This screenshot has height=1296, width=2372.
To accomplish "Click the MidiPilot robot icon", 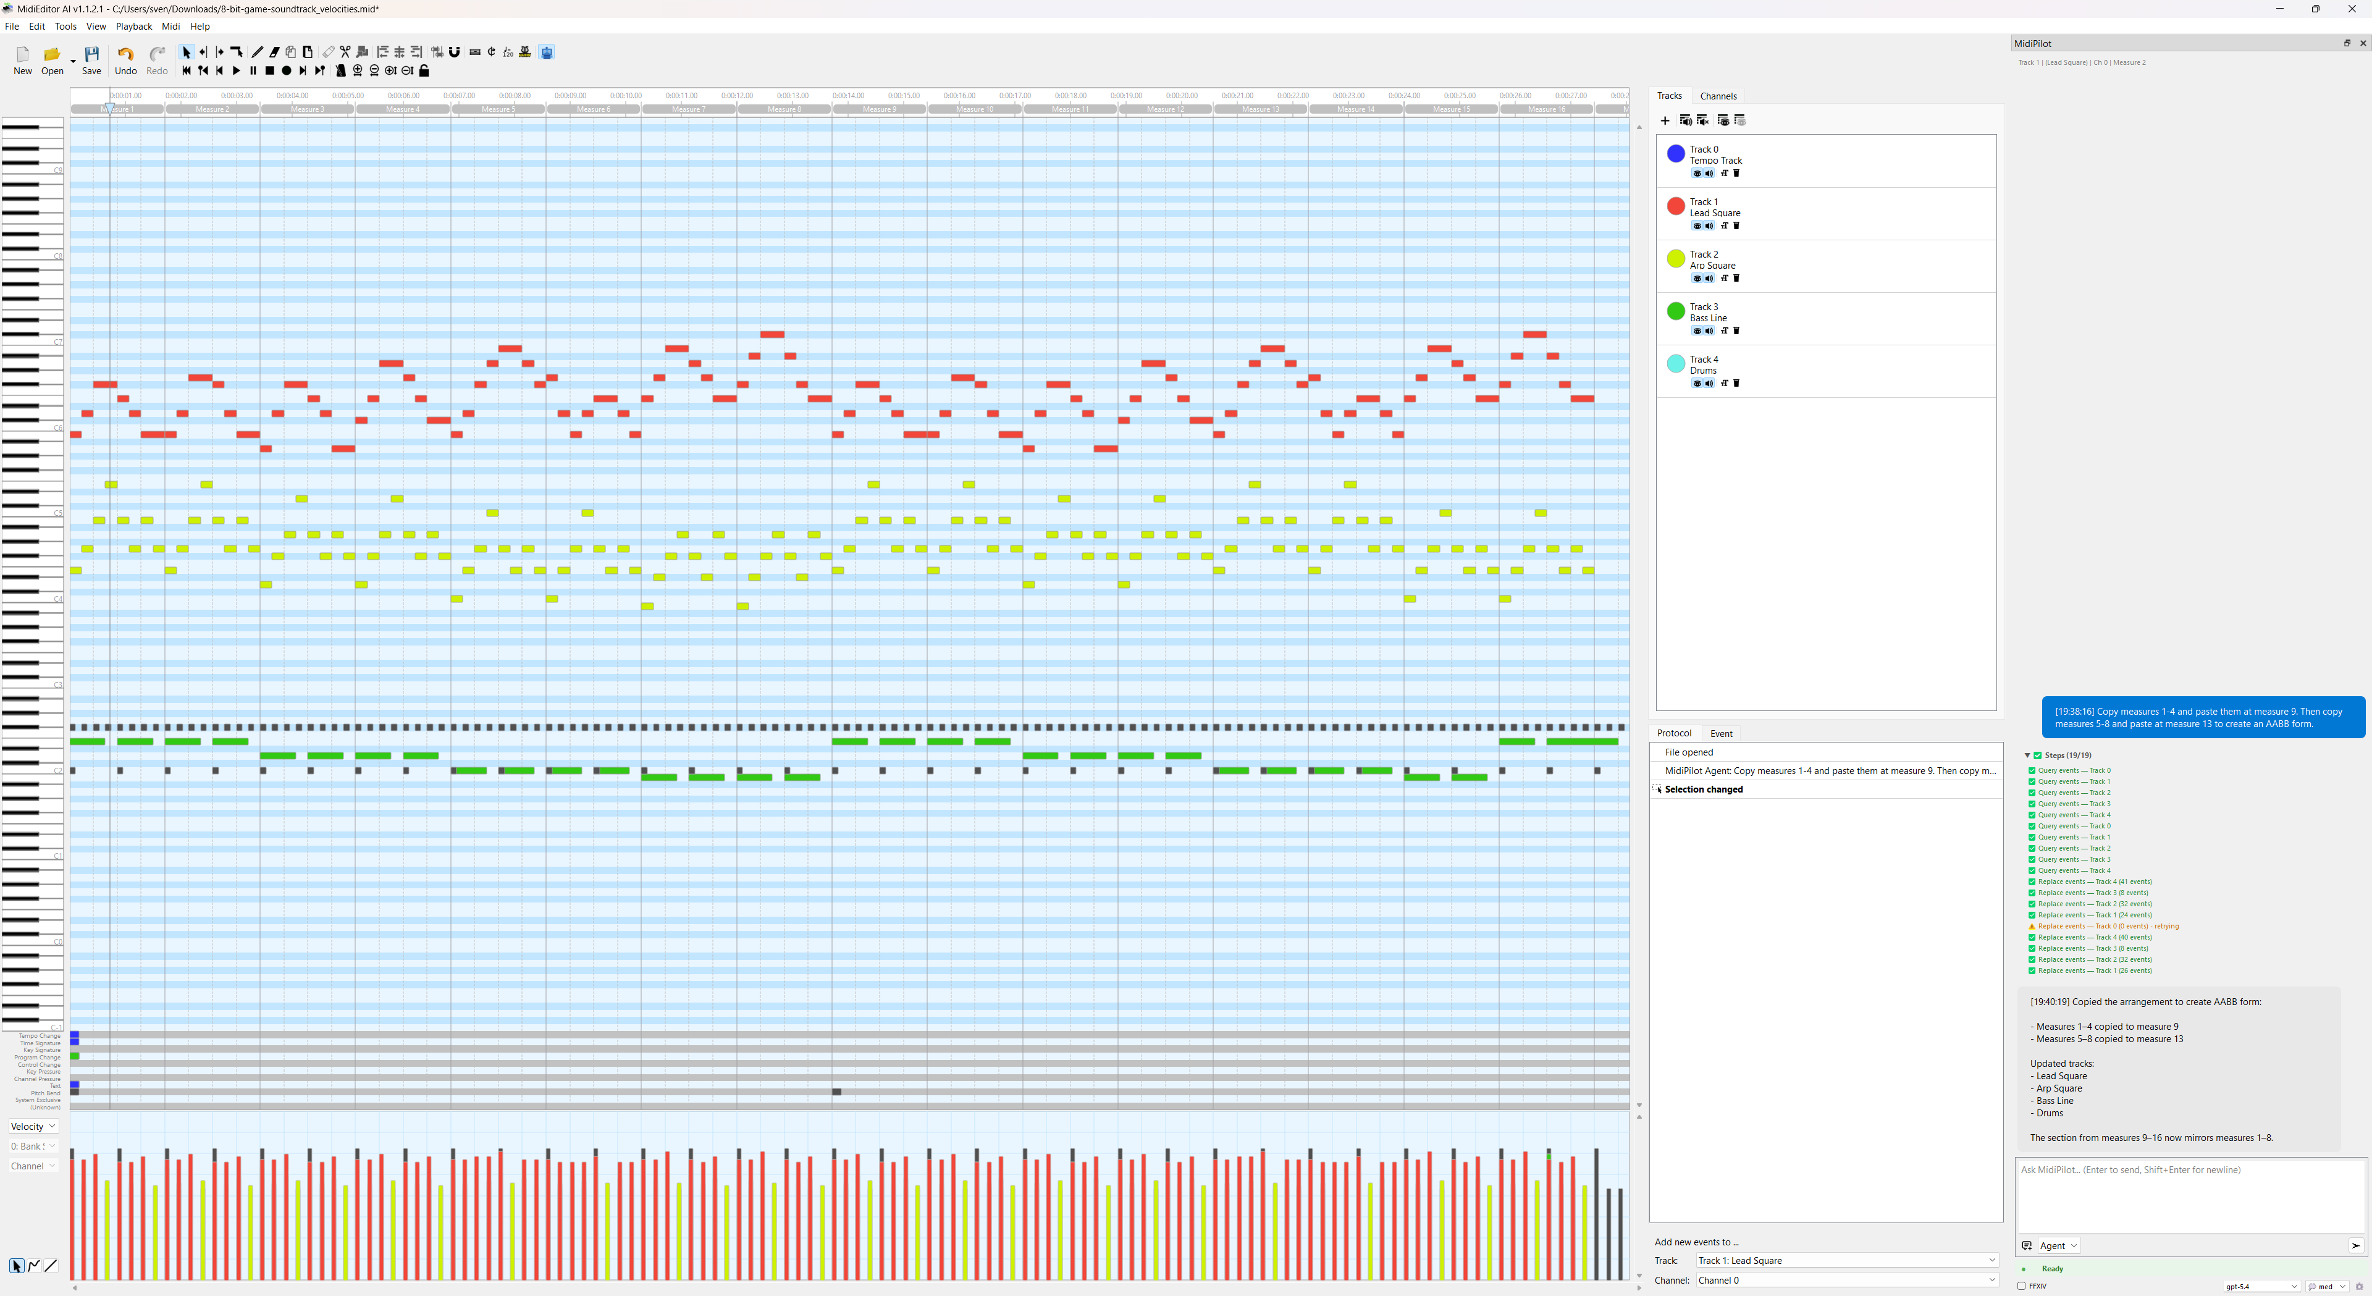I will [546, 53].
